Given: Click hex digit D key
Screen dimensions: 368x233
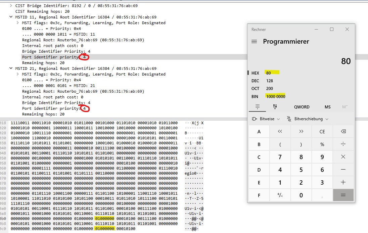Looking at the screenshot, I should pos(259,170).
